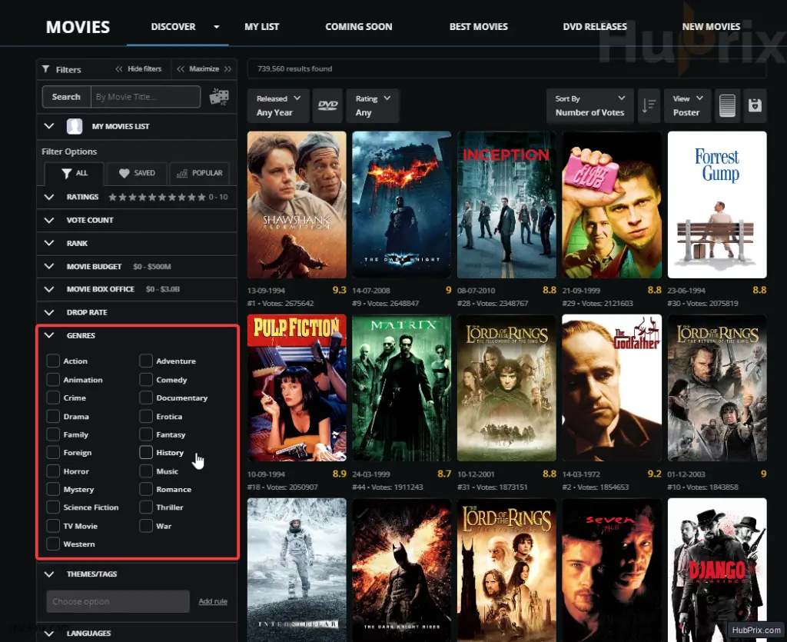The width and height of the screenshot is (787, 642).
Task: Open the Coming Soon tab
Action: (x=358, y=27)
